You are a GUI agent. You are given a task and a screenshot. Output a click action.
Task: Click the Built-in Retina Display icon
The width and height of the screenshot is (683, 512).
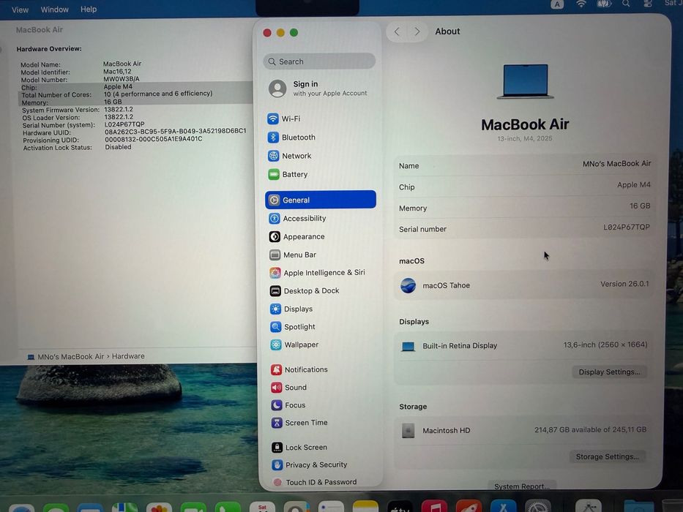click(408, 347)
